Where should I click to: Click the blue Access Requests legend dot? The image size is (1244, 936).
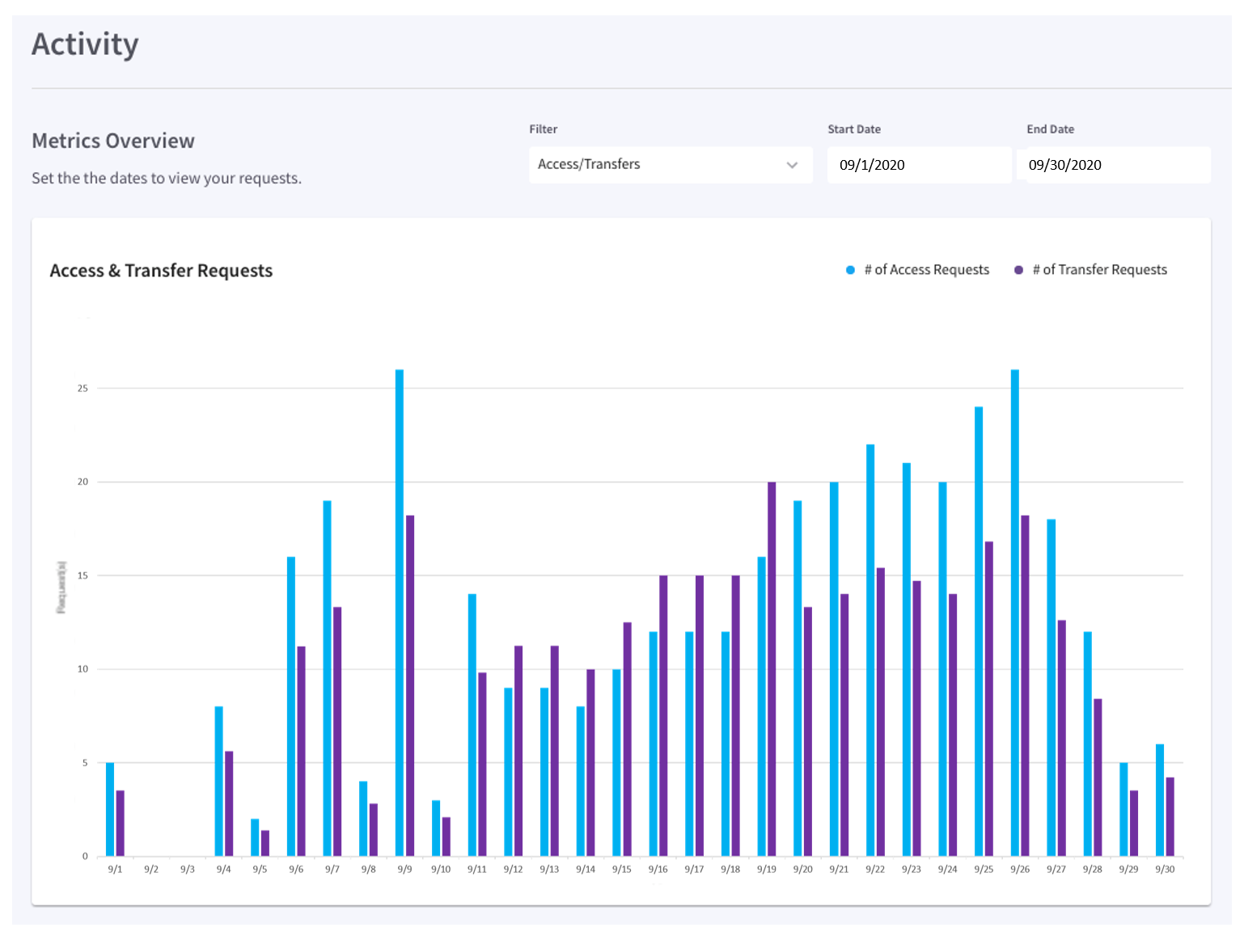coord(850,270)
